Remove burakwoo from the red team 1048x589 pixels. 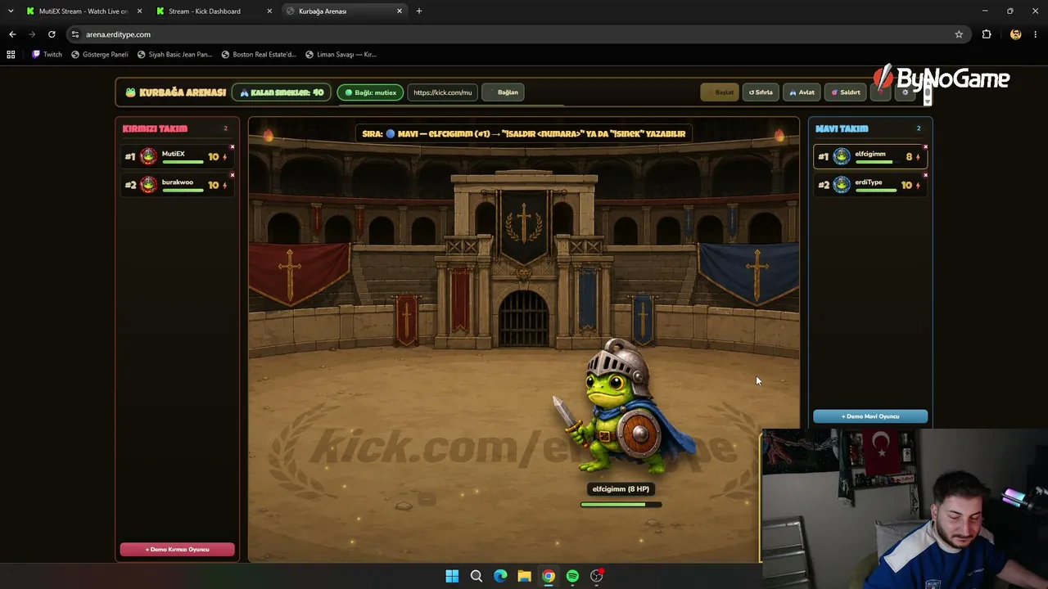233,175
